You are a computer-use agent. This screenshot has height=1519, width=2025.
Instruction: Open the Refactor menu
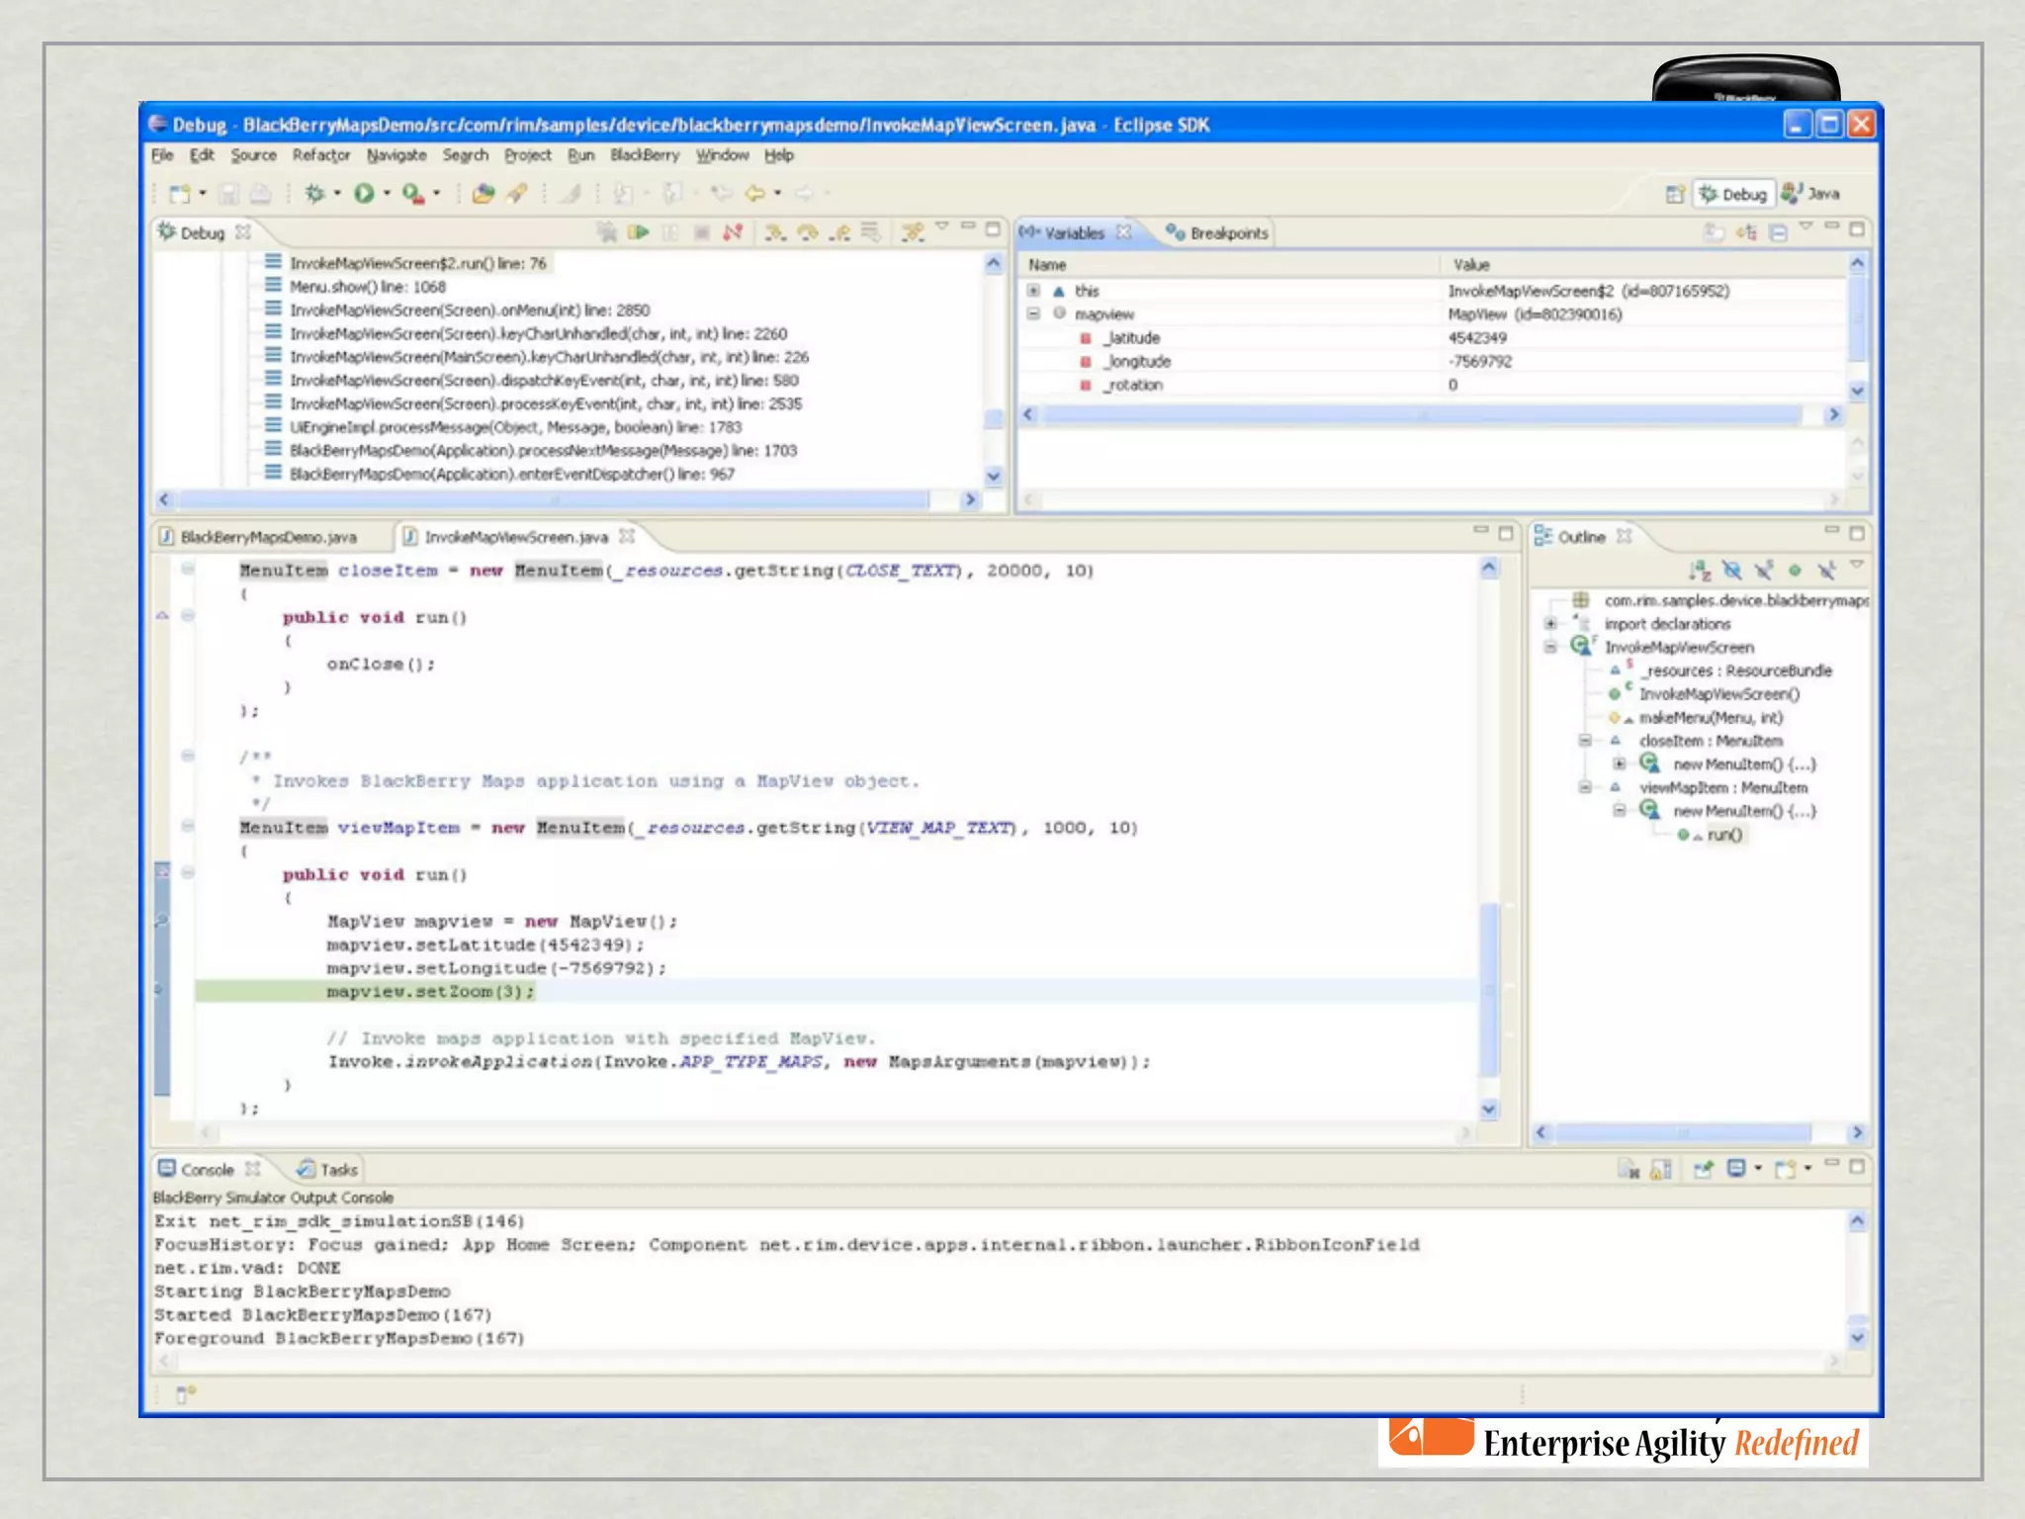point(321,155)
